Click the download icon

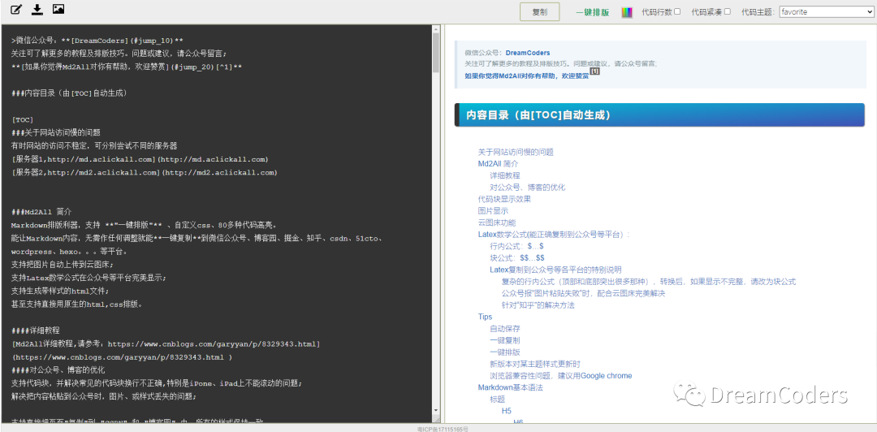click(x=37, y=9)
